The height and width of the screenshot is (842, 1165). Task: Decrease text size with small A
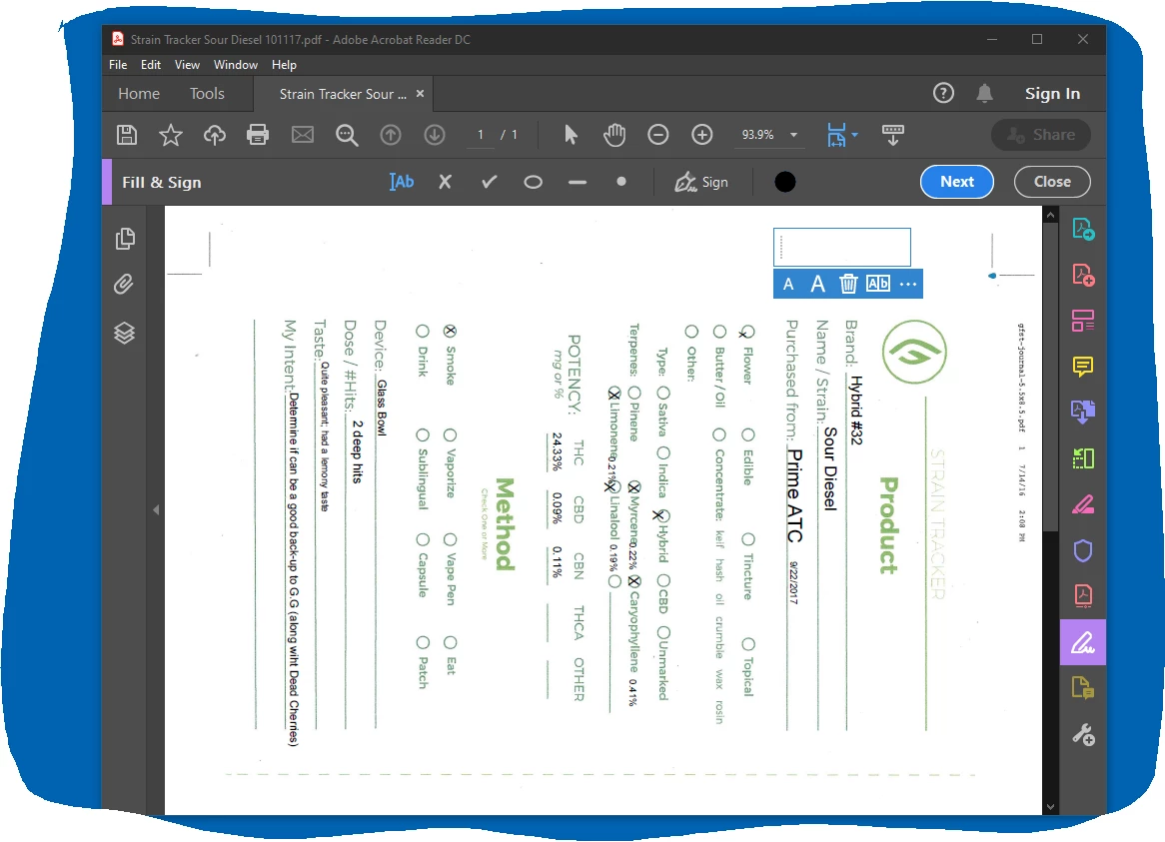point(788,285)
